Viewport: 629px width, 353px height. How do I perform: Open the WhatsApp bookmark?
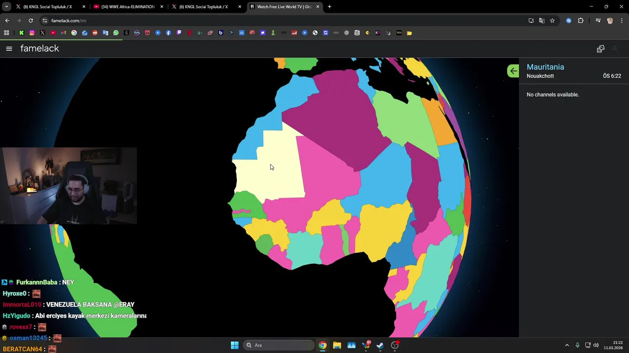[116, 33]
